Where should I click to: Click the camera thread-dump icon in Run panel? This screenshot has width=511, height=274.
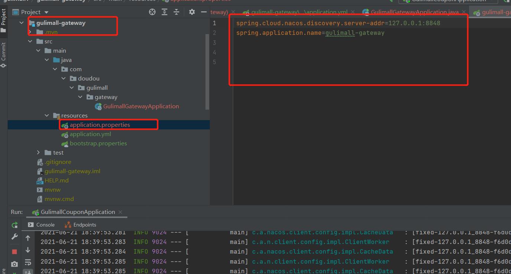pos(14,264)
